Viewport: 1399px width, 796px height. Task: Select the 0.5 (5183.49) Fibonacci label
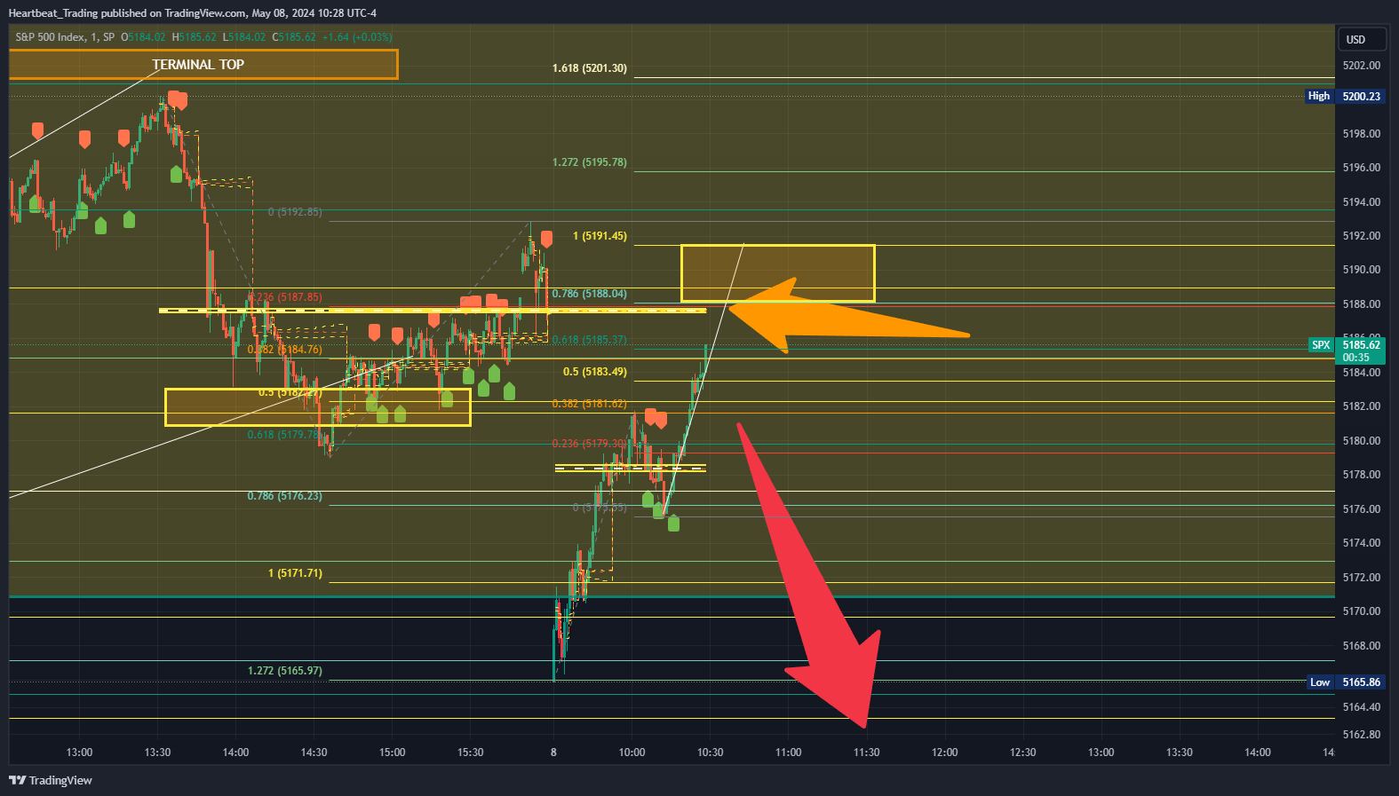tap(594, 372)
